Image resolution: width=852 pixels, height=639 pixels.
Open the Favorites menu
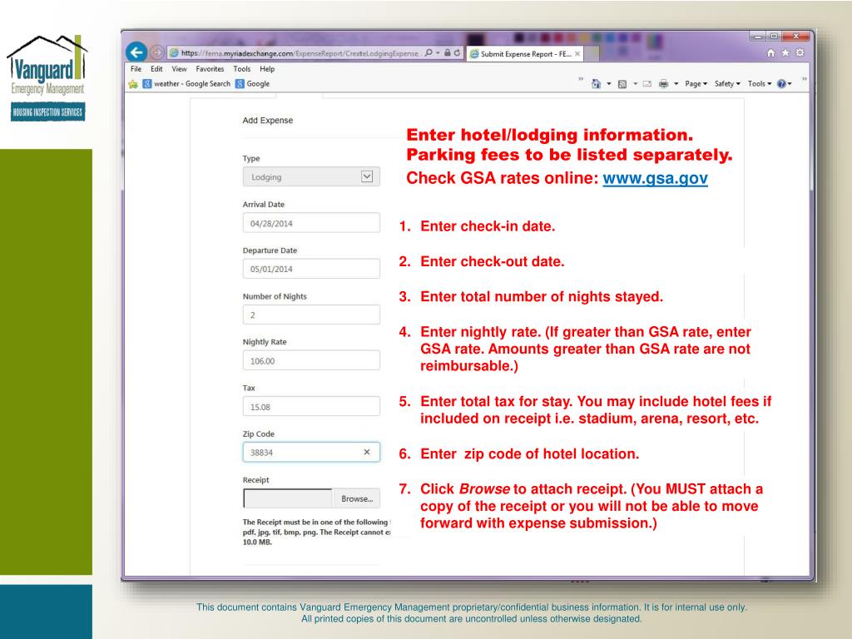pos(210,69)
